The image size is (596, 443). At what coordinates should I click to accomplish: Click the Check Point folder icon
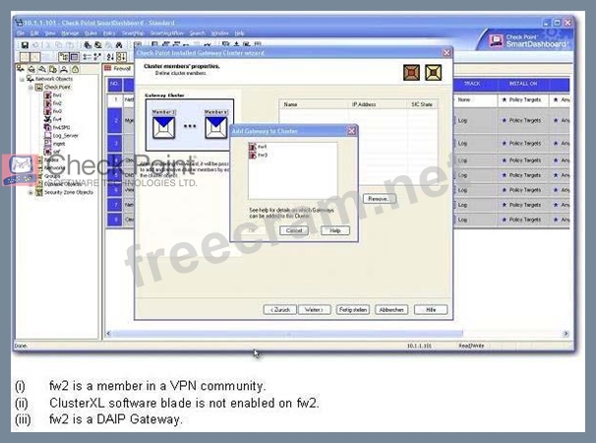point(39,88)
